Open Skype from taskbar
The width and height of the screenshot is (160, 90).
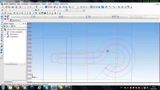(x=47, y=88)
